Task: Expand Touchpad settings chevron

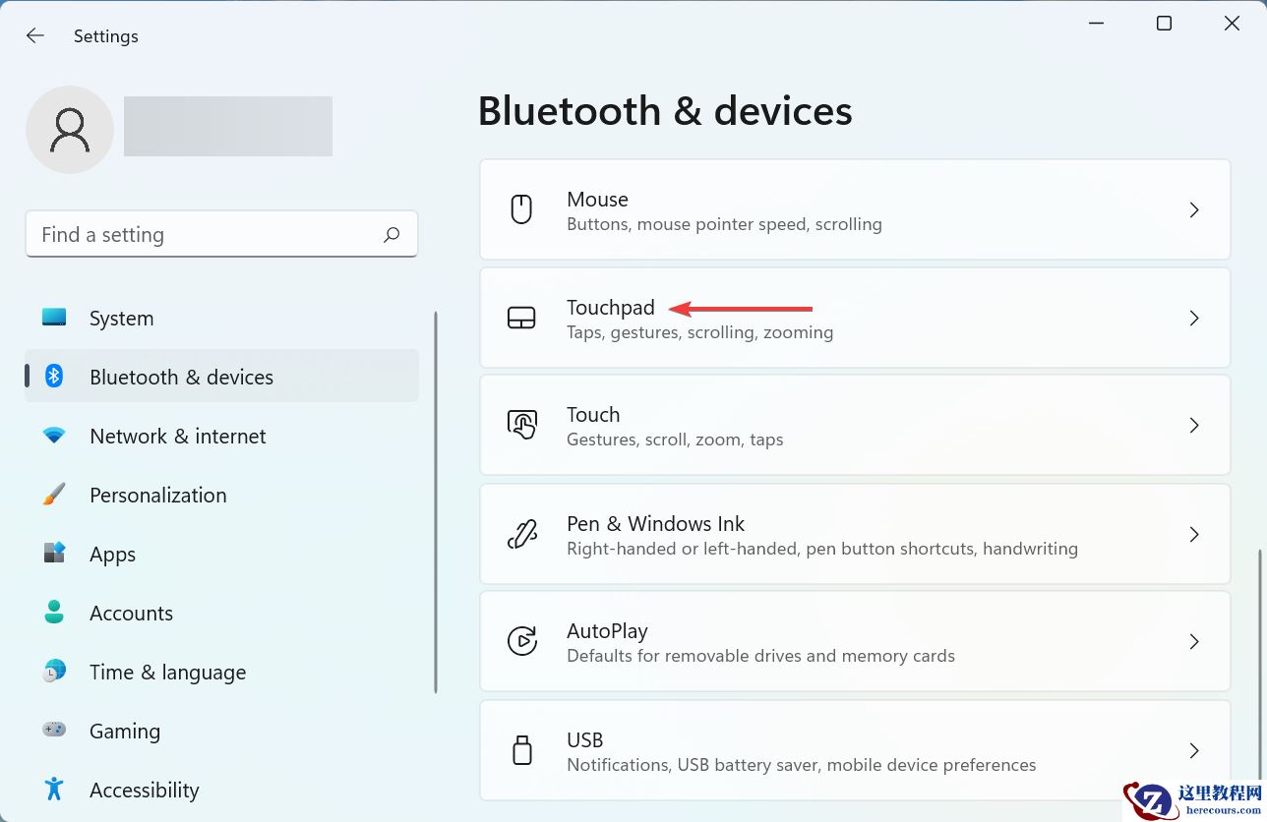Action: [x=1194, y=318]
